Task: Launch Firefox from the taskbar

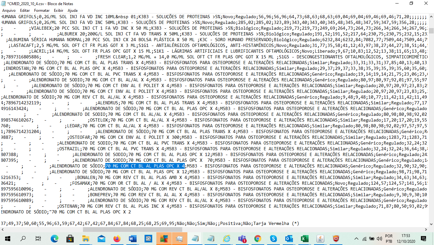Action: [117, 238]
